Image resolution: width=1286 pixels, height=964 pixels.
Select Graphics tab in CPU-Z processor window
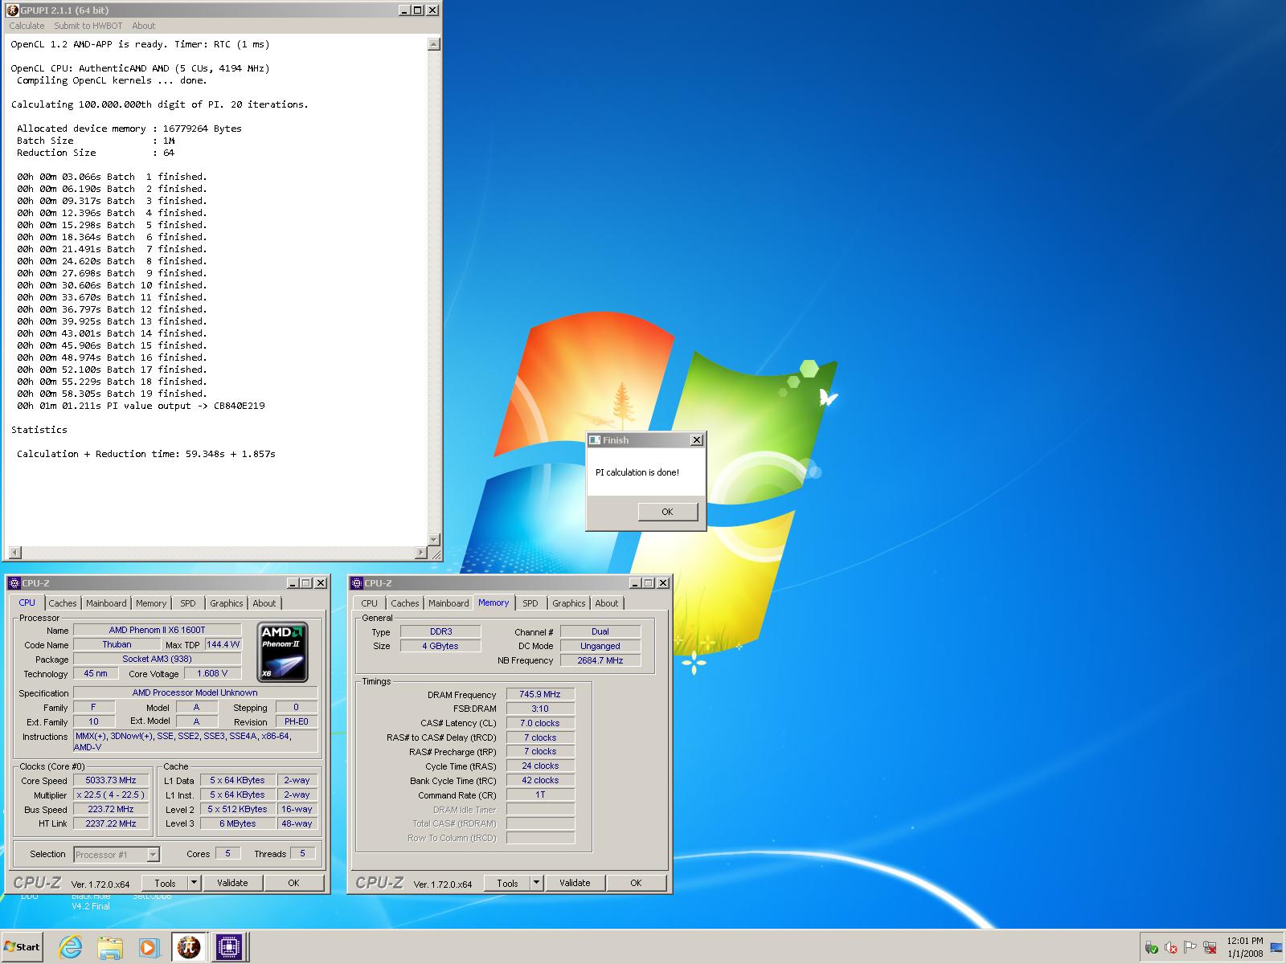227,603
